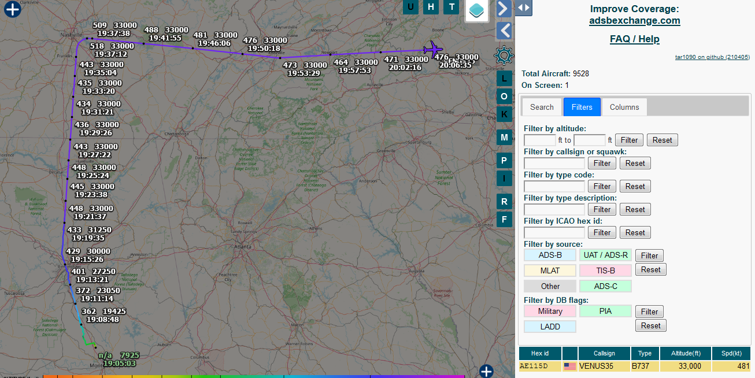Sort the table by Callsign header
The width and height of the screenshot is (755, 378).
[605, 353]
